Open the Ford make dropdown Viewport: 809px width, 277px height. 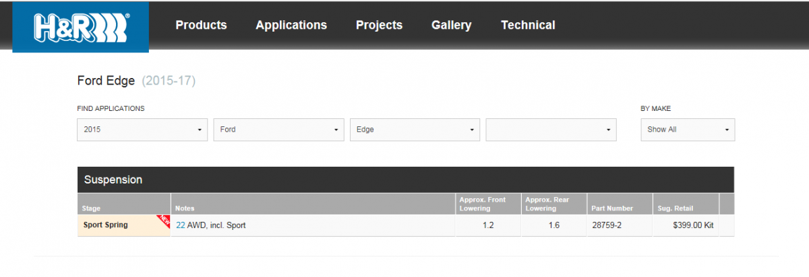[x=278, y=130]
